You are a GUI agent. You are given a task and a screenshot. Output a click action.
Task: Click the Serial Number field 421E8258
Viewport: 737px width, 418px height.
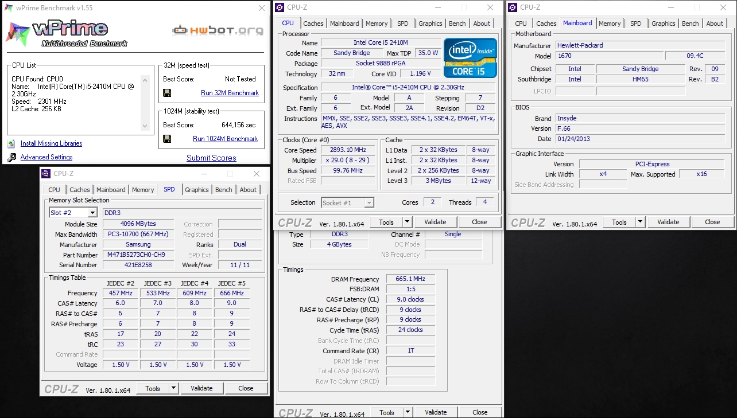point(138,265)
